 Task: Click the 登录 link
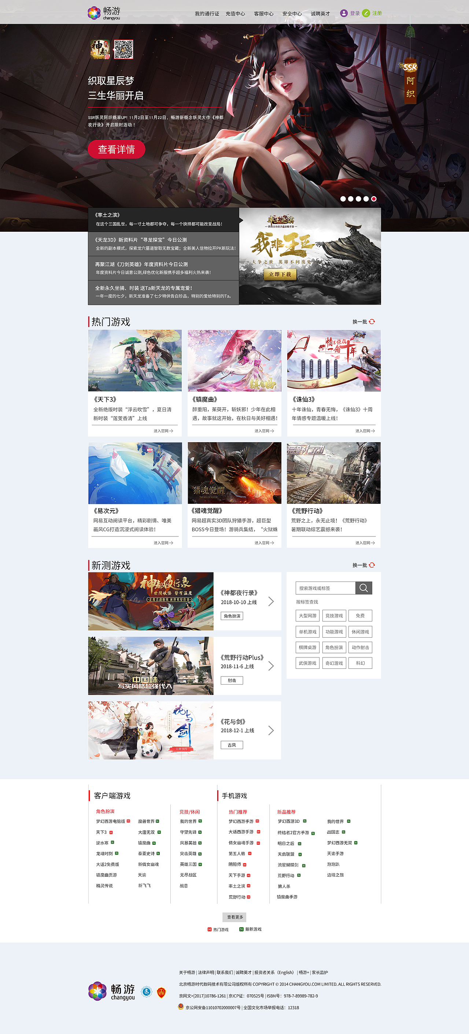[x=355, y=13]
